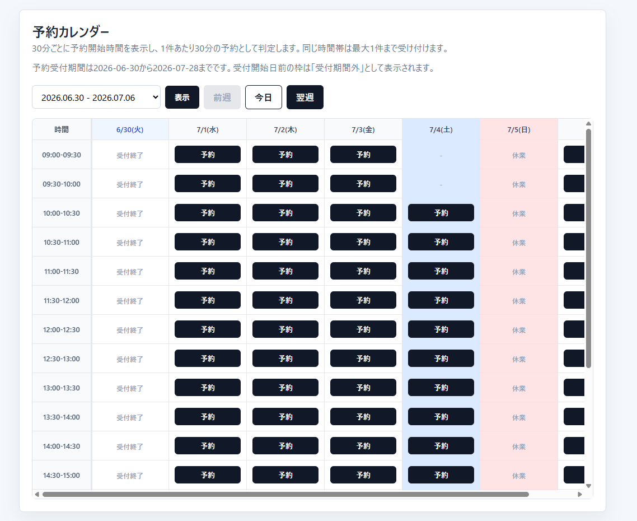The width and height of the screenshot is (637, 521).
Task: Book the 09:30-10:00 slot on 7/1(水)
Action: point(208,184)
